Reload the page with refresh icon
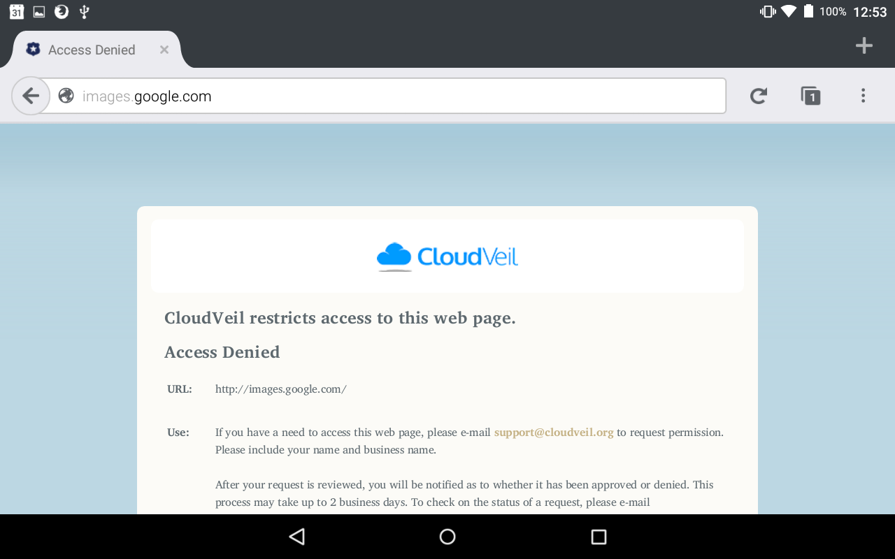 pyautogui.click(x=759, y=96)
